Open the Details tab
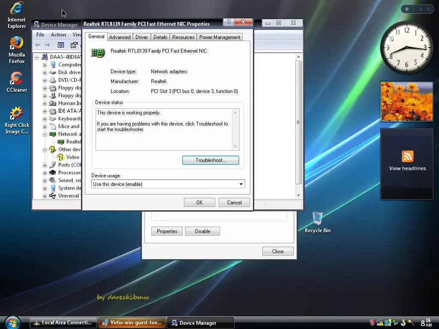The height and width of the screenshot is (329, 439). (x=160, y=37)
